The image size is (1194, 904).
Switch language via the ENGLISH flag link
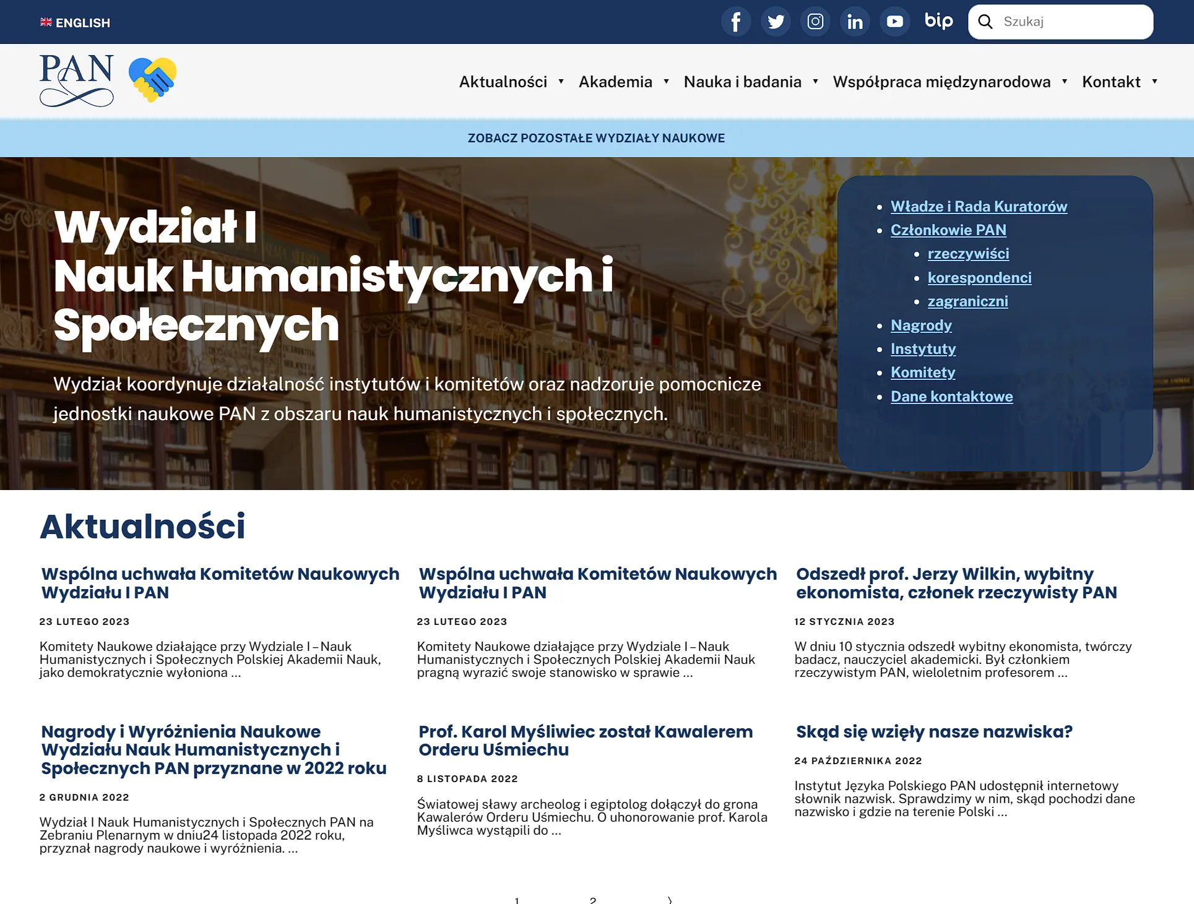75,23
